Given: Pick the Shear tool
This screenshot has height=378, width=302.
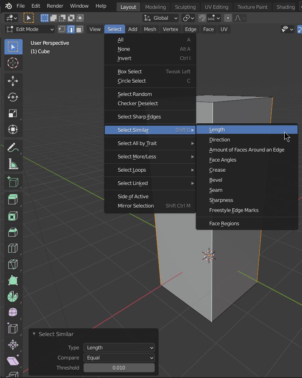Looking at the screenshot, I should pos(13,361).
